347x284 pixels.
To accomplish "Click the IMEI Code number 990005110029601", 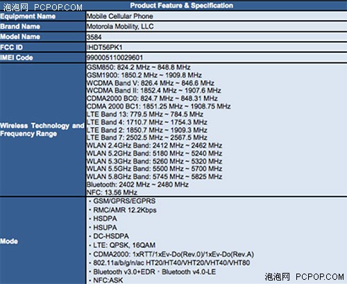I will click(115, 58).
